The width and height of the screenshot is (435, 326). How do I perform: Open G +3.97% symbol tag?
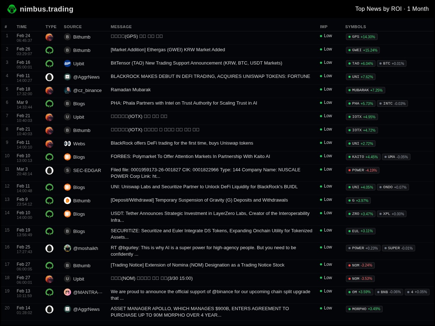click(x=358, y=201)
